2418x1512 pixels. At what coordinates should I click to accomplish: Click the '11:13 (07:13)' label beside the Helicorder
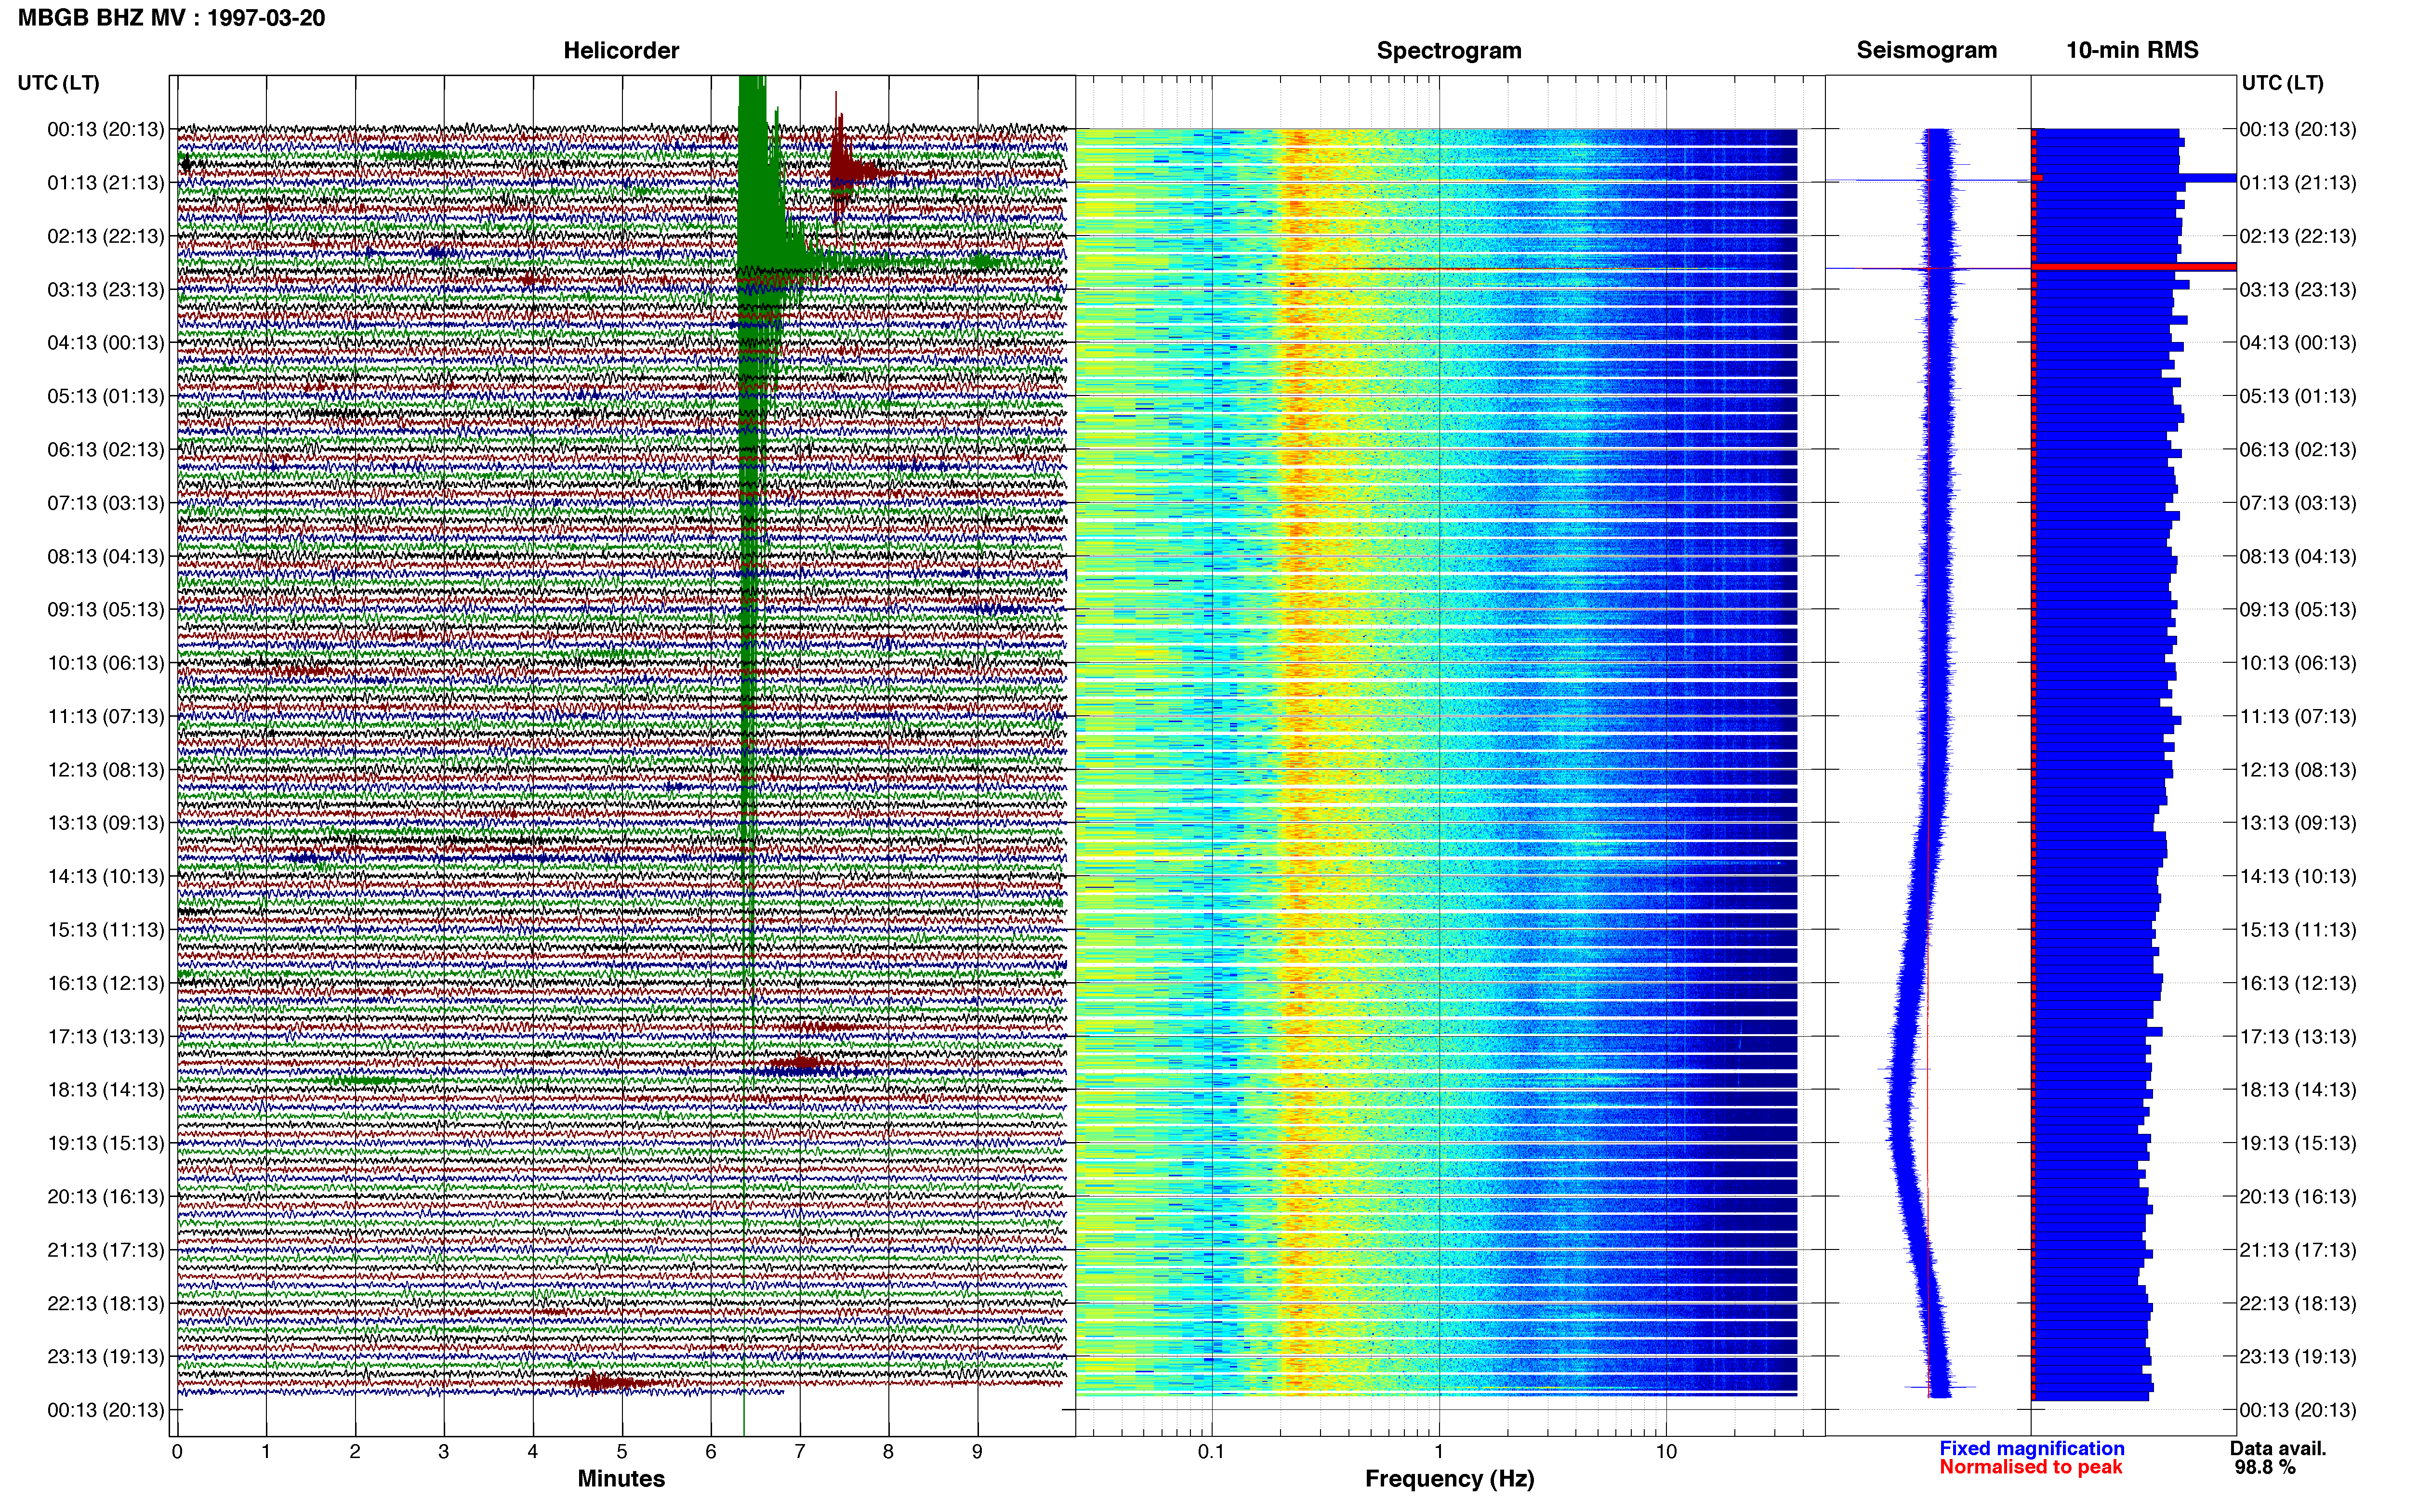coord(106,716)
